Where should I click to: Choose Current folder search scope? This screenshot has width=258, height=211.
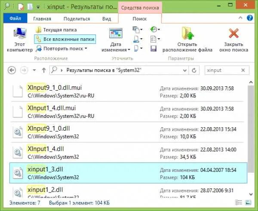coord(56,30)
